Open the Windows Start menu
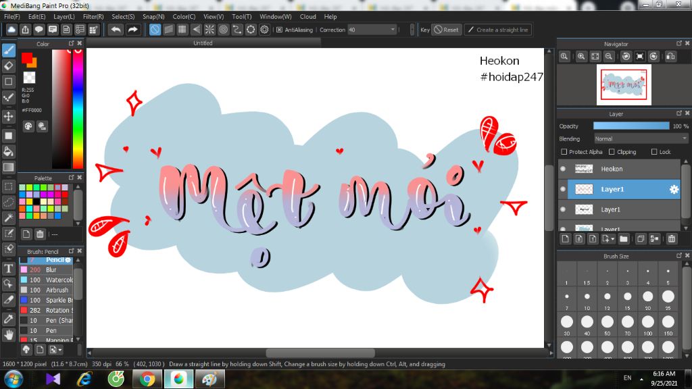The height and width of the screenshot is (389, 692). 14,379
